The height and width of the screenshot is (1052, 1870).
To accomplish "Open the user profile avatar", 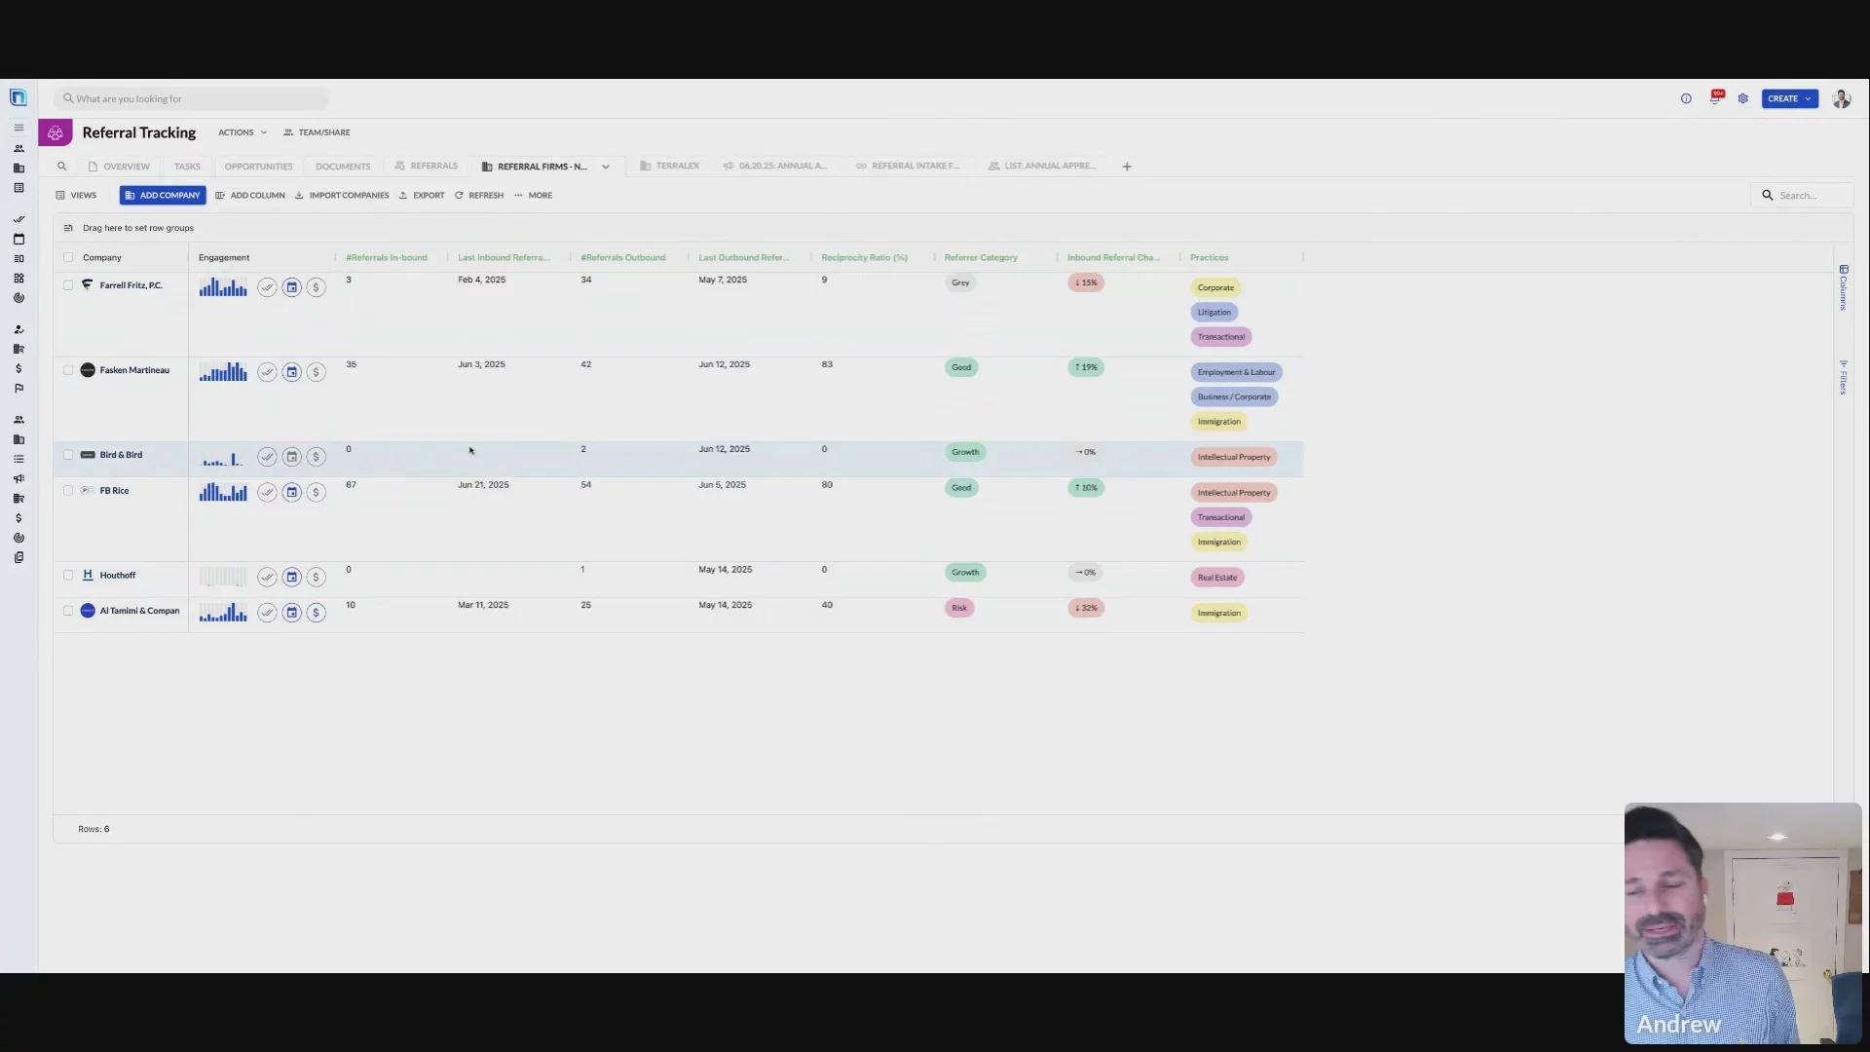I will tap(1841, 98).
